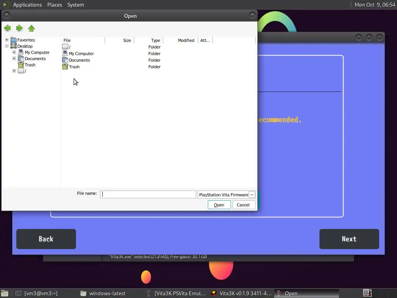Select root drive icon in tree
The height and width of the screenshot is (298, 397).
tap(21, 71)
